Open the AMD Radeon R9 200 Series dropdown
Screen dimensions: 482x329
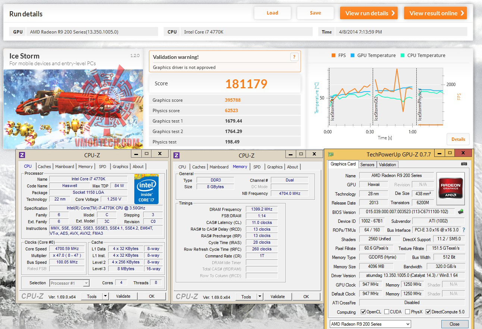pos(370,324)
